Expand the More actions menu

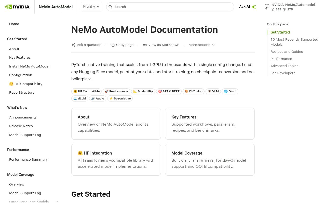click(201, 45)
